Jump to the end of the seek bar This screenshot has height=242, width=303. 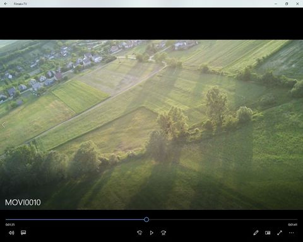[x=297, y=219]
